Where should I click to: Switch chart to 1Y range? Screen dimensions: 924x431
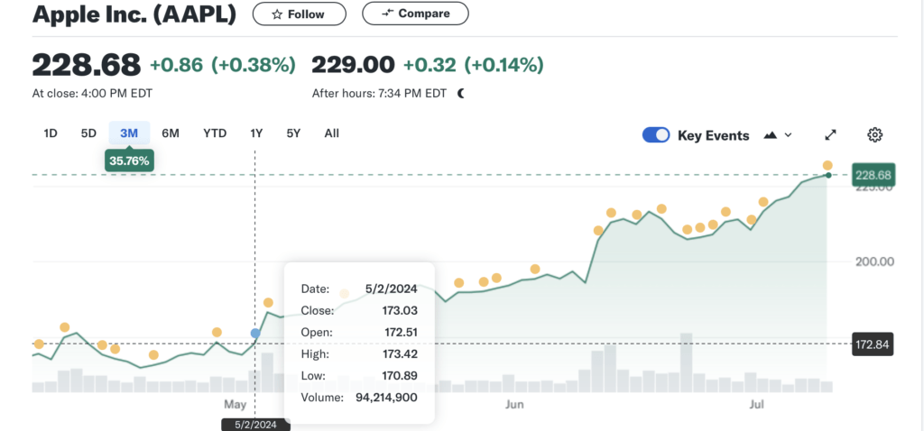(x=256, y=133)
